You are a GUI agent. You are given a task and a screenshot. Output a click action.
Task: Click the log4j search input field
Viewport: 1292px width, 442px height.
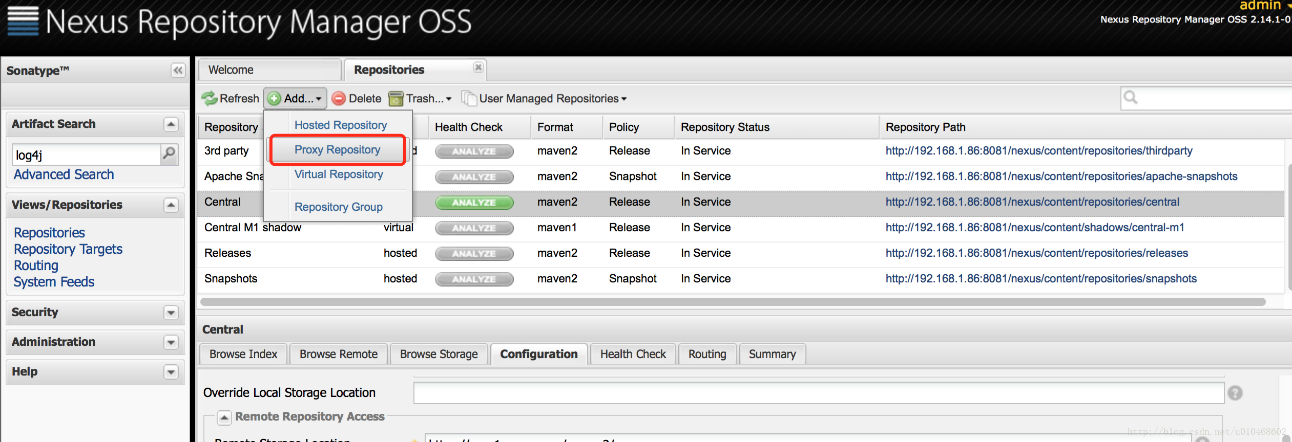86,154
